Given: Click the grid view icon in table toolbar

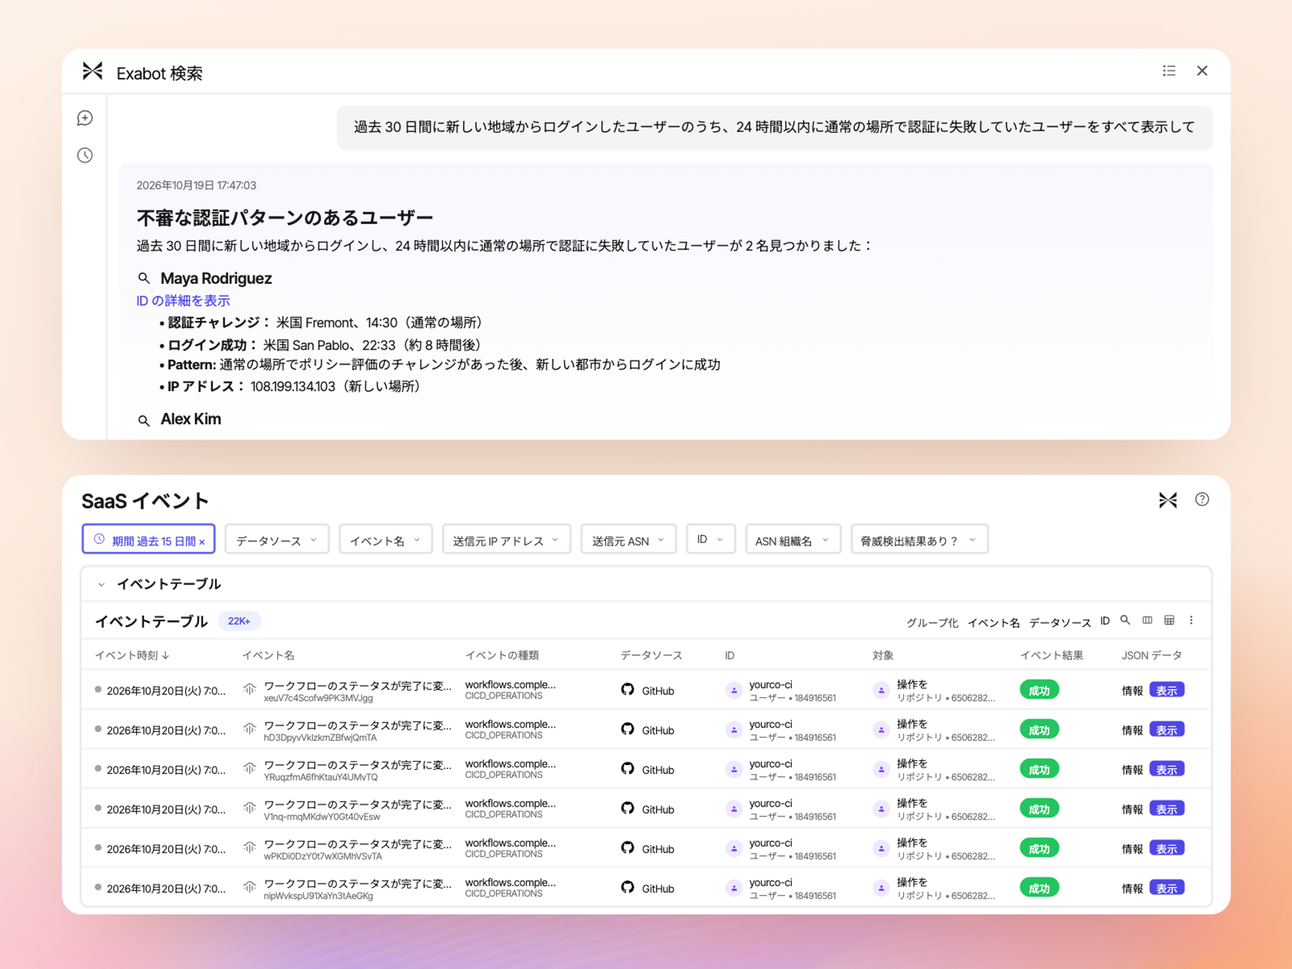Looking at the screenshot, I should coord(1170,620).
